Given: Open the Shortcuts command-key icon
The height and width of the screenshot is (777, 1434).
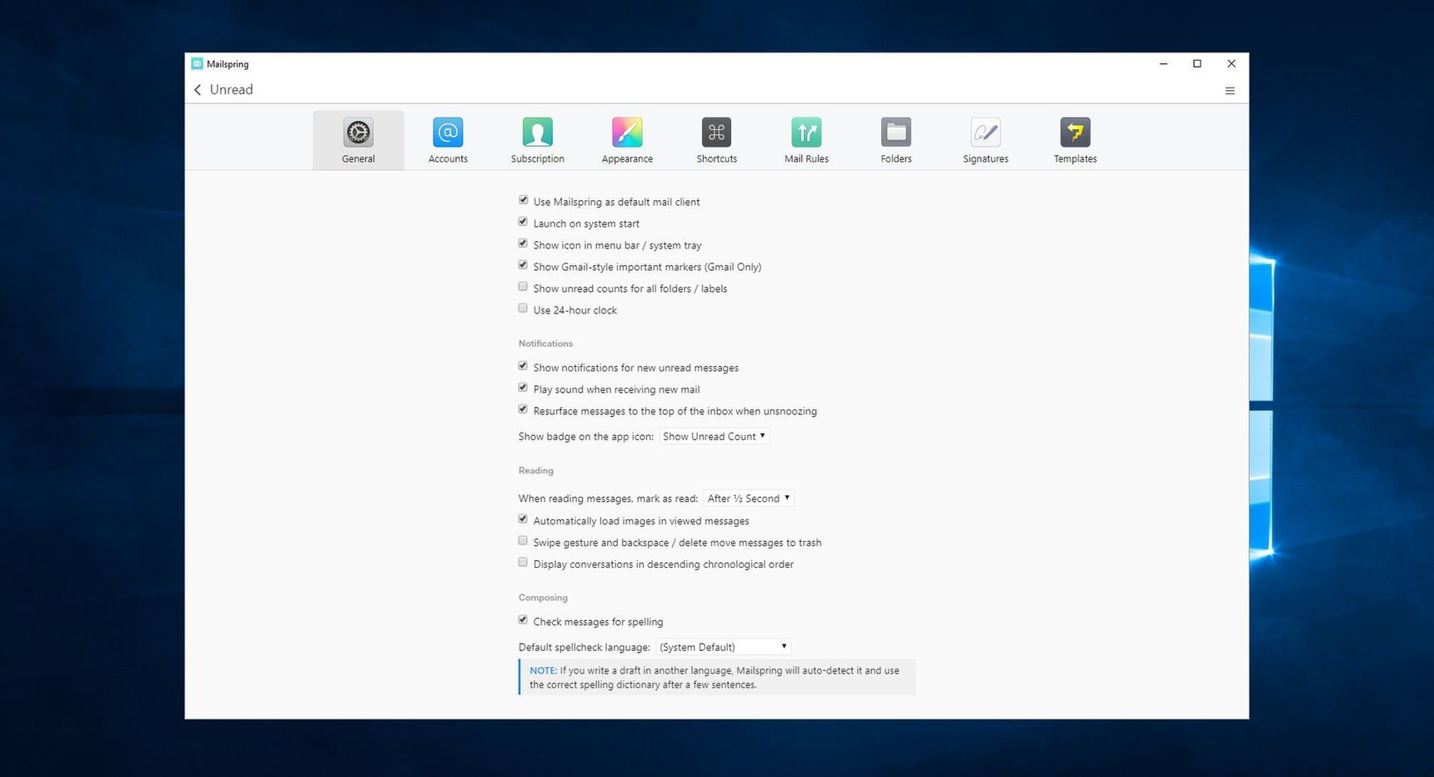Looking at the screenshot, I should (717, 132).
